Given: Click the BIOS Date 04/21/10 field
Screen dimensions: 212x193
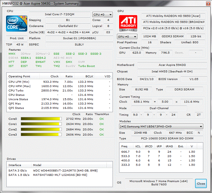Looking at the screenshot, I should pyautogui.click(x=147, y=79).
